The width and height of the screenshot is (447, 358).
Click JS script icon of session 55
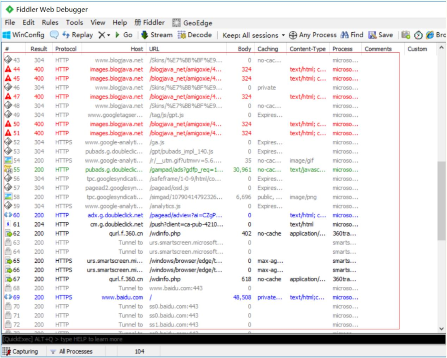point(8,169)
